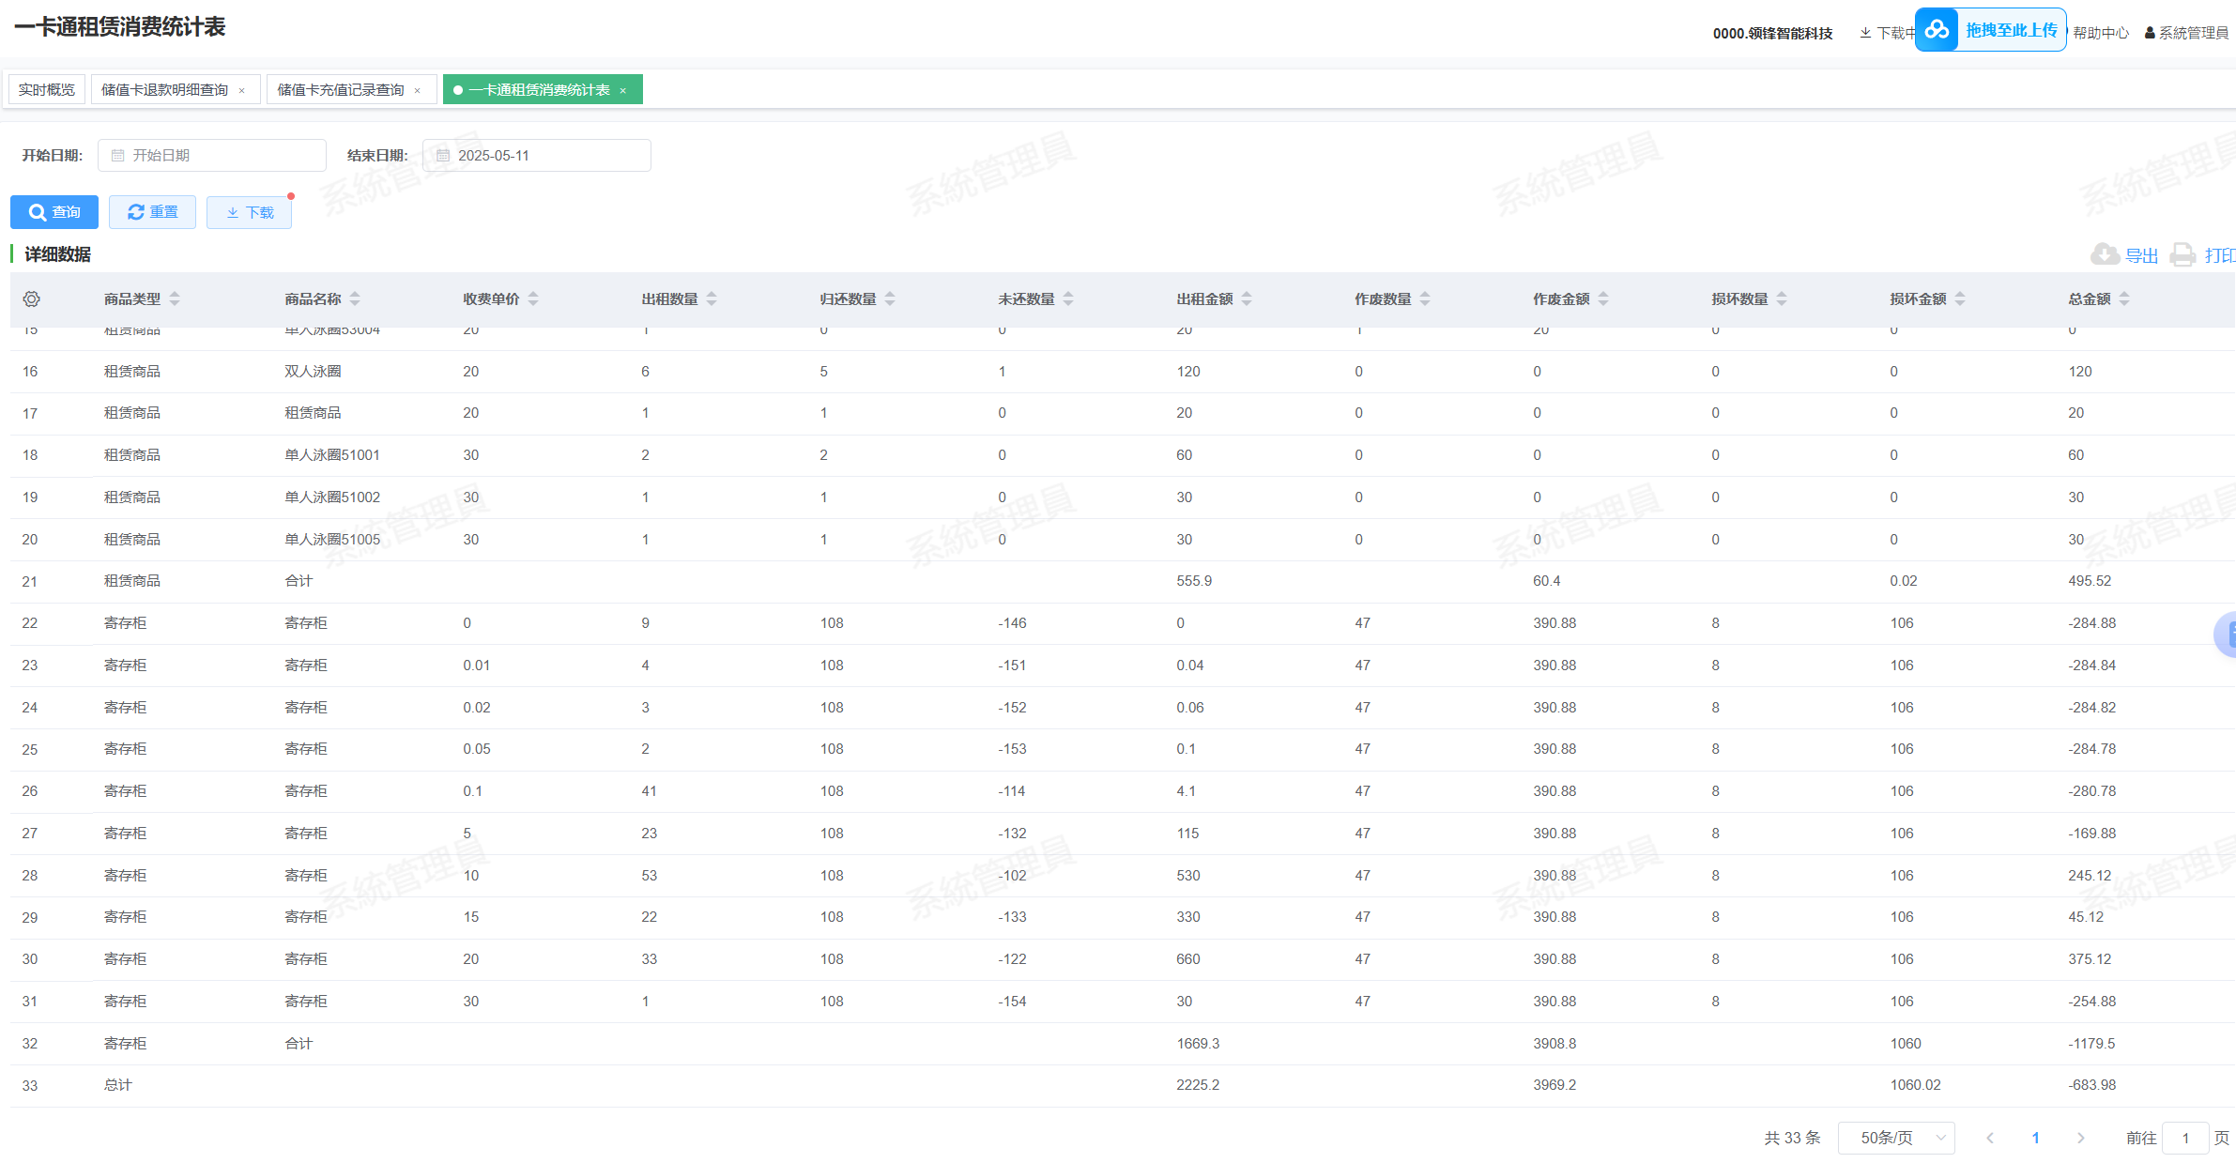Close the 储值卡退款明细查询 tab
This screenshot has height=1163, width=2236.
[242, 90]
